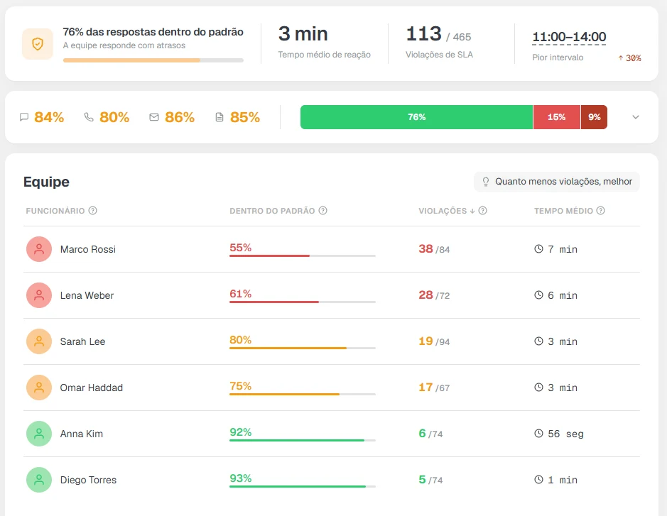This screenshot has height=516, width=667.
Task: Open the help icon next to Funcionário
Action: [x=93, y=210]
